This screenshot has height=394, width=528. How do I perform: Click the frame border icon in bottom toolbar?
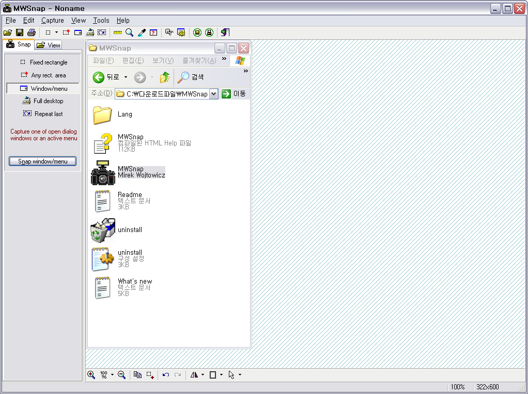213,375
